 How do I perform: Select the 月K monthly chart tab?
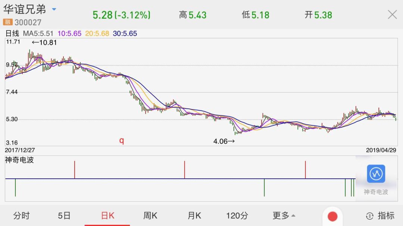click(193, 215)
